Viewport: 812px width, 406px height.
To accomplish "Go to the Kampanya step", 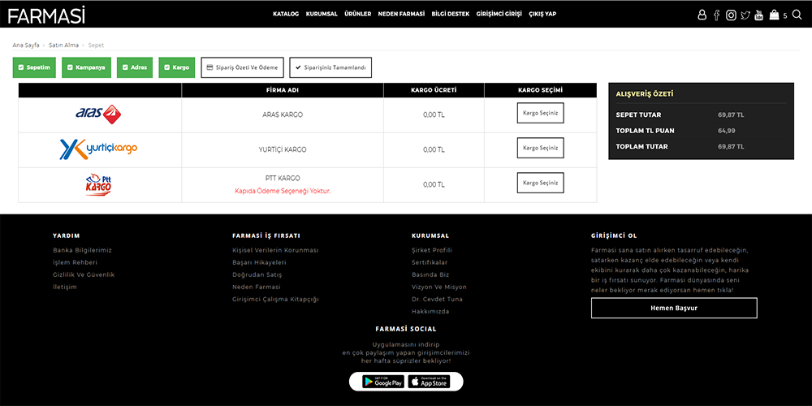I will point(87,68).
